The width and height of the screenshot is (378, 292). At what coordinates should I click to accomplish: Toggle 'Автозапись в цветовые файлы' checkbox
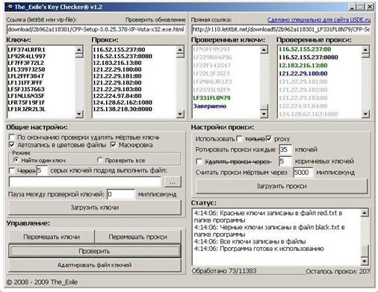pos(12,145)
